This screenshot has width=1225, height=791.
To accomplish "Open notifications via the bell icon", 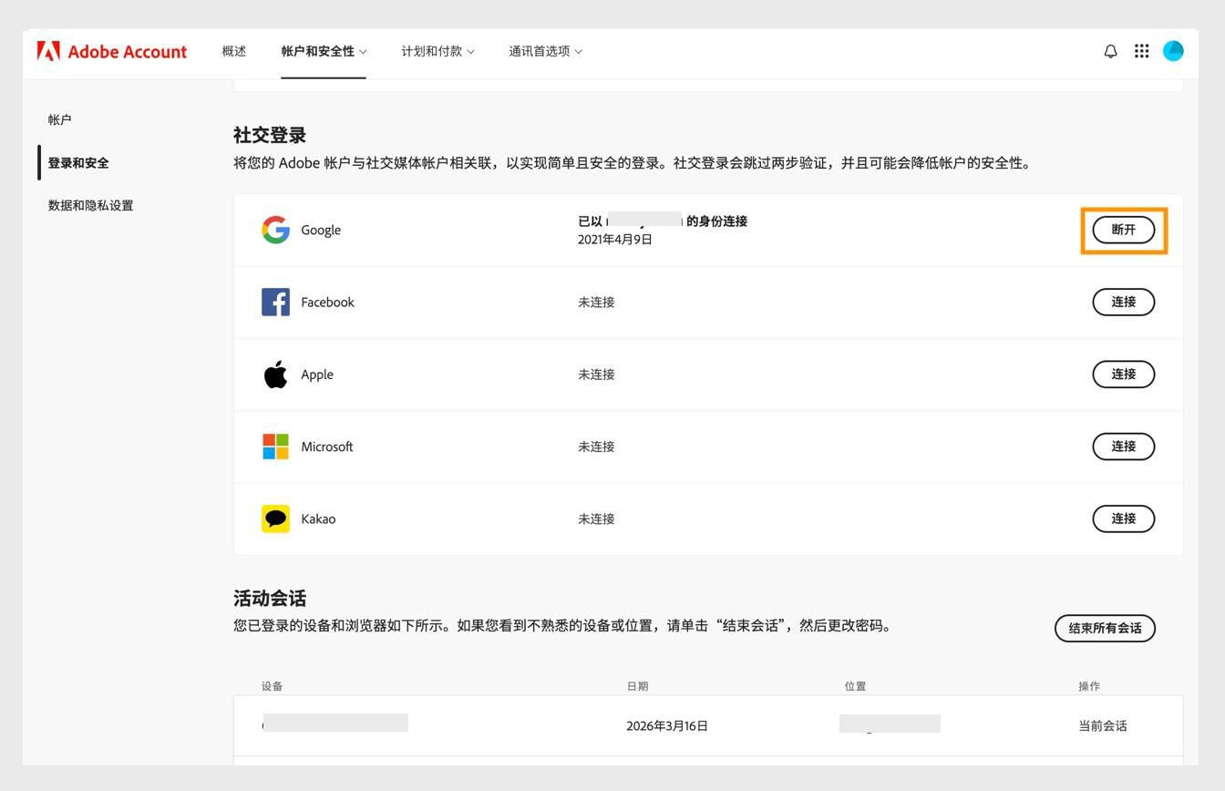I will coord(1110,51).
